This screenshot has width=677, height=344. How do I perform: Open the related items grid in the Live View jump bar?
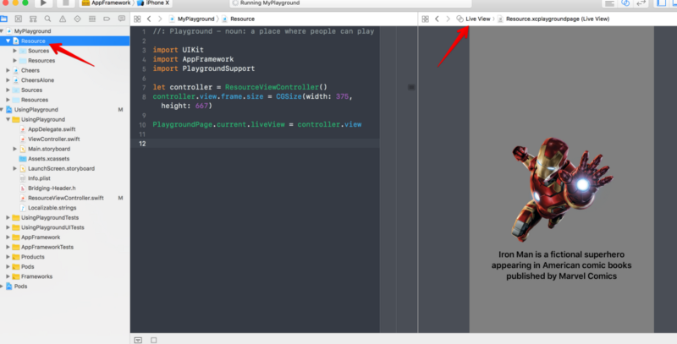click(x=426, y=19)
